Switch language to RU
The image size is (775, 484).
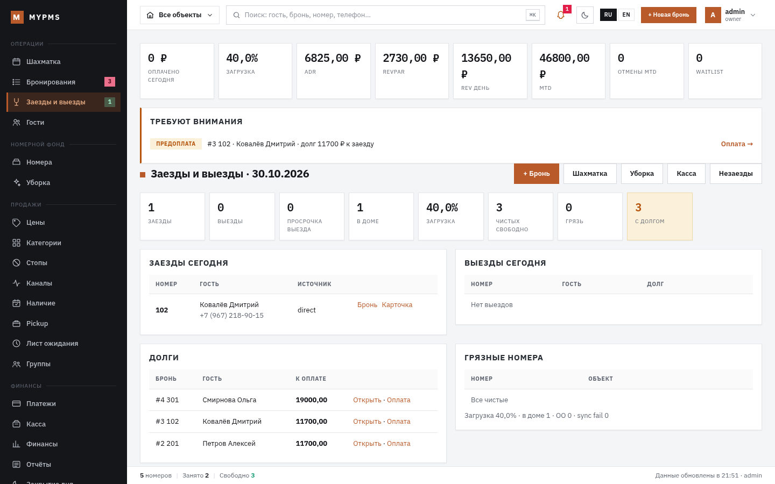pyautogui.click(x=608, y=15)
